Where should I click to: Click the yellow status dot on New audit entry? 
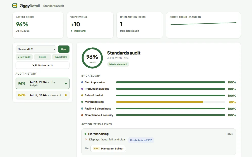(66, 95)
